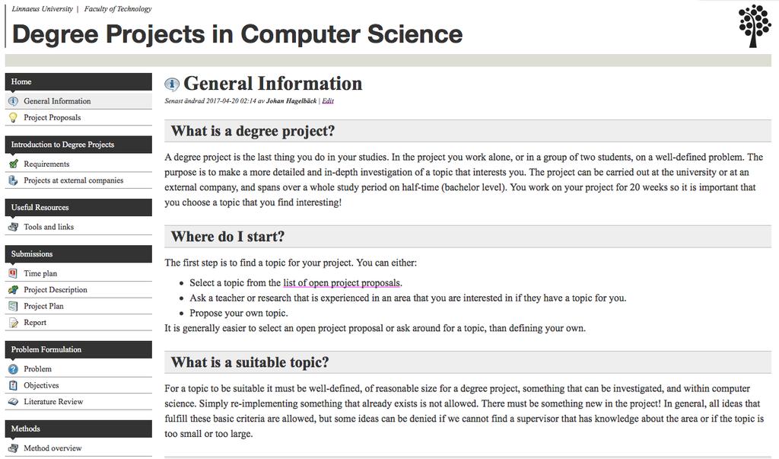Click the red Time plan icon

pos(14,273)
